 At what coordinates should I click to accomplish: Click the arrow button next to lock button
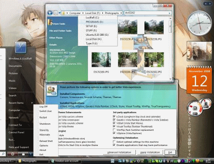[31, 154]
